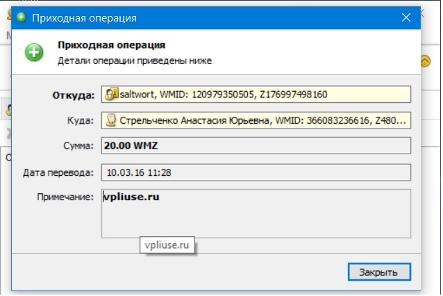Close the Приходная операция dialog via X

[406, 18]
